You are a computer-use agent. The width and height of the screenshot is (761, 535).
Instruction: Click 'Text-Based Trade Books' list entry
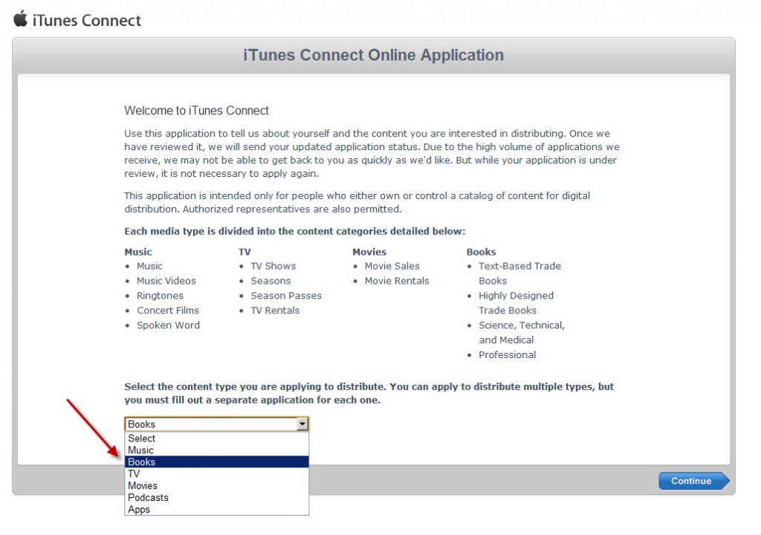click(x=519, y=273)
